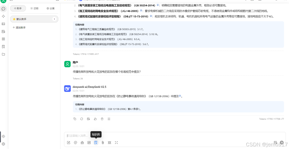Open the quick settings sliders icon
The width and height of the screenshot is (289, 149).
[89, 143]
